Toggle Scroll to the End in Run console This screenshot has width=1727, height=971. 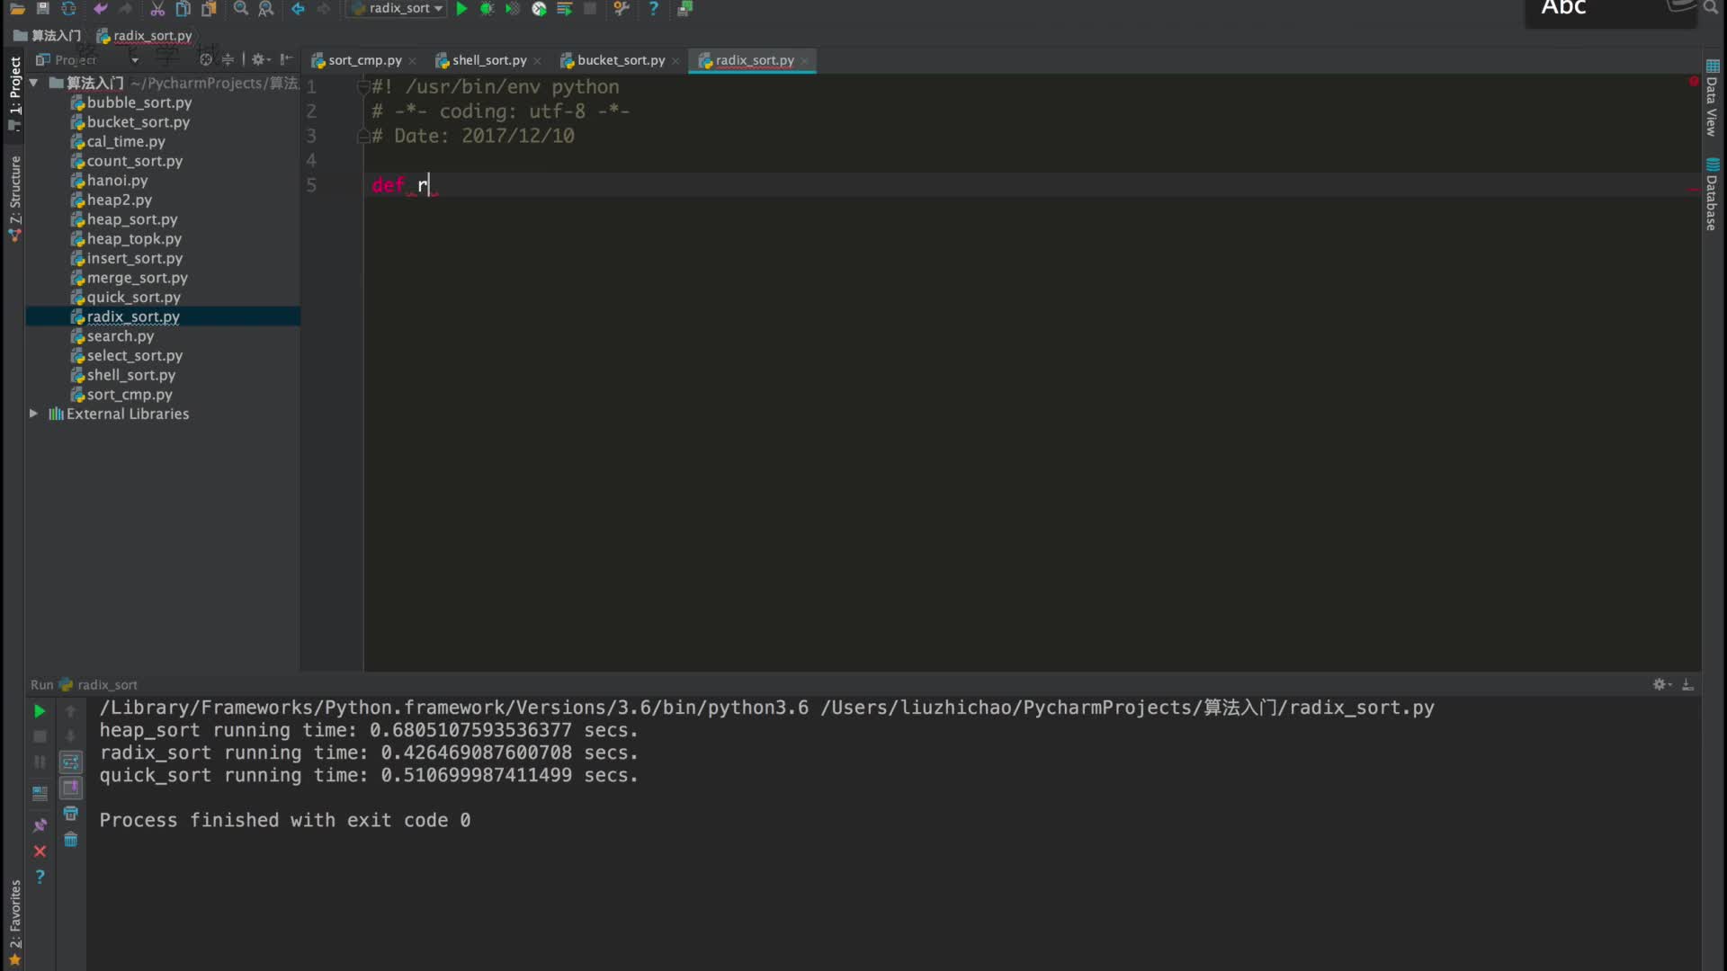[70, 788]
